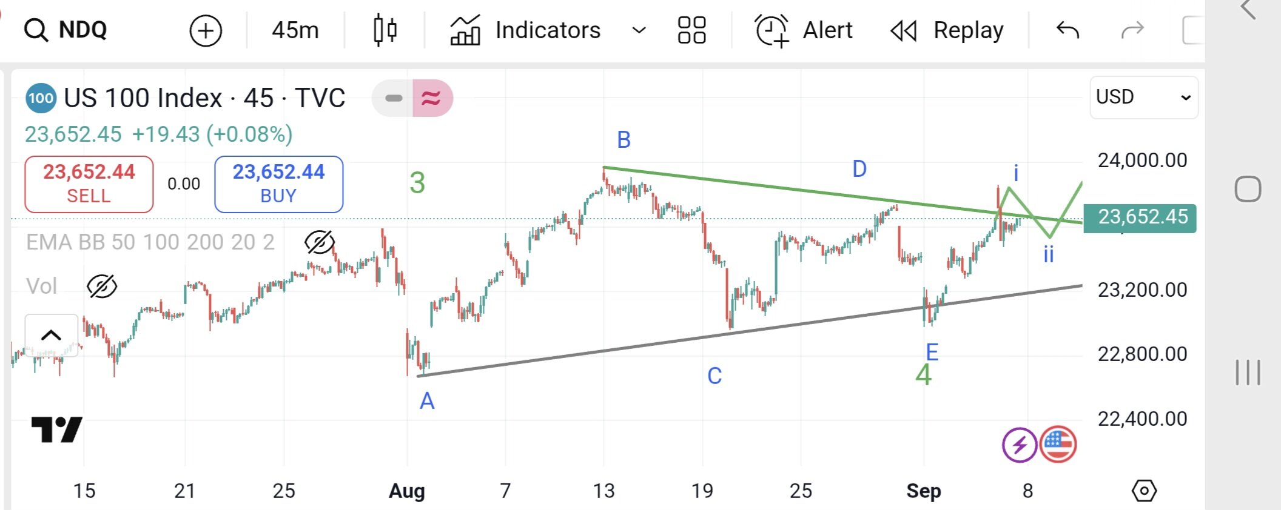Toggle visibility of EMA BB indicator
The width and height of the screenshot is (1281, 510).
[319, 242]
